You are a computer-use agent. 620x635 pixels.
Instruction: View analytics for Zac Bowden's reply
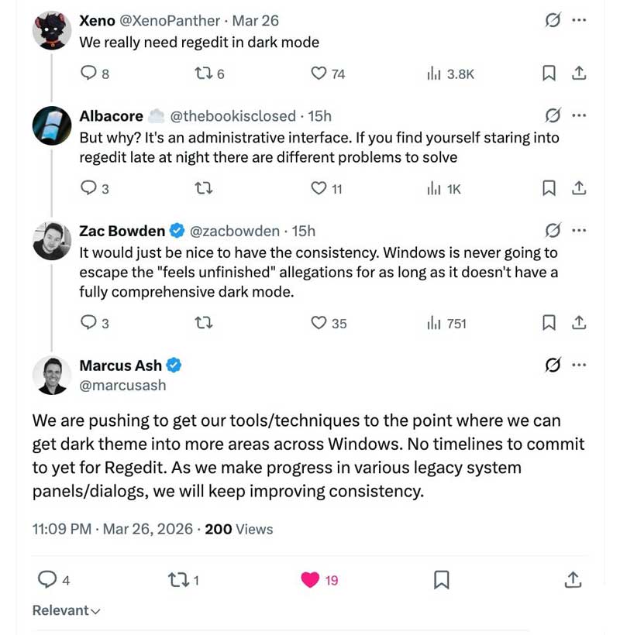click(x=434, y=324)
